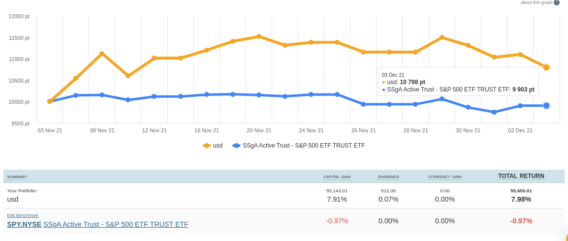Click orange usd point at 12 Nov 21

154,58
